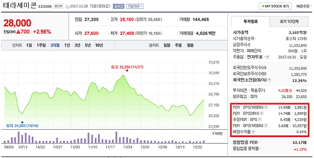314x158 pixels.
Task: Select the 3개월 line chart period
Action: coord(55,45)
